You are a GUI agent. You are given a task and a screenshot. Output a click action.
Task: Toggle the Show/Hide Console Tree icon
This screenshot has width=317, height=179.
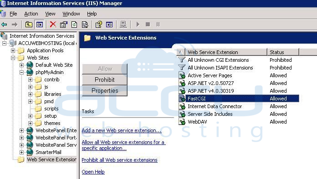click(40, 25)
